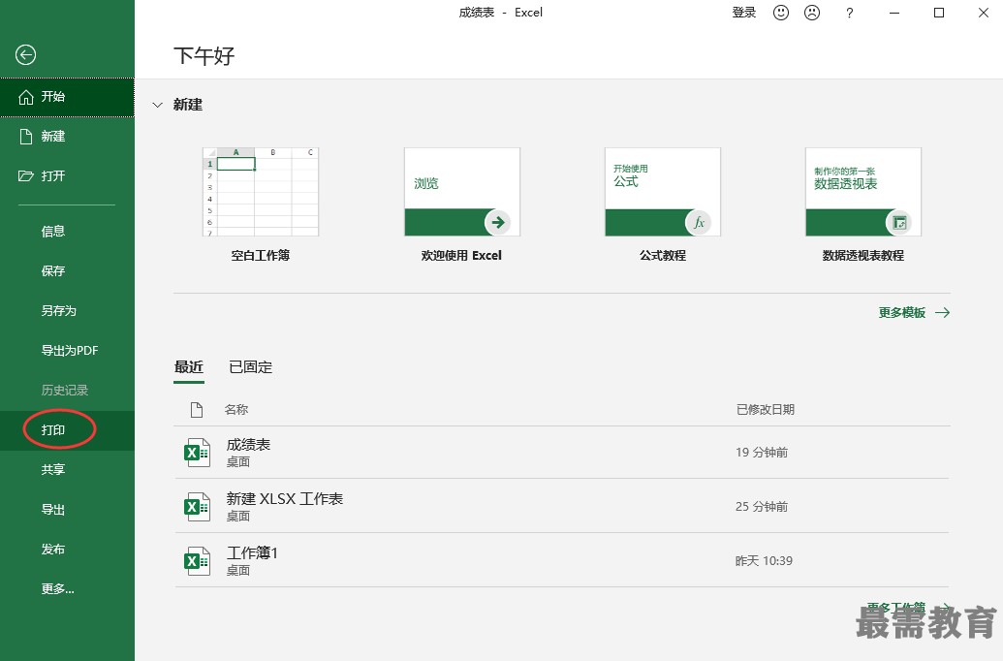Open the recent file 工作簿1
Viewport: 1003px width, 661px height.
click(x=562, y=561)
